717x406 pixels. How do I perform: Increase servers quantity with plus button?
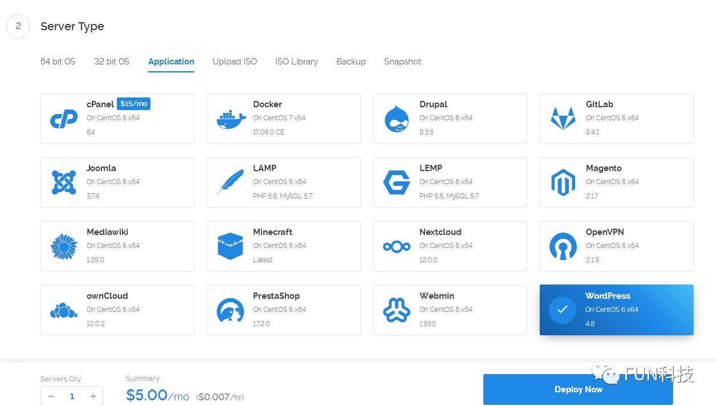click(x=93, y=396)
